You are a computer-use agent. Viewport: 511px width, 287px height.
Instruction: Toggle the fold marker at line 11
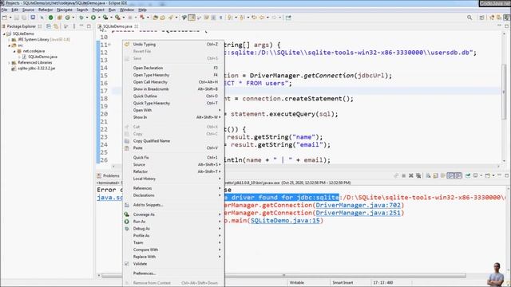tap(109, 45)
